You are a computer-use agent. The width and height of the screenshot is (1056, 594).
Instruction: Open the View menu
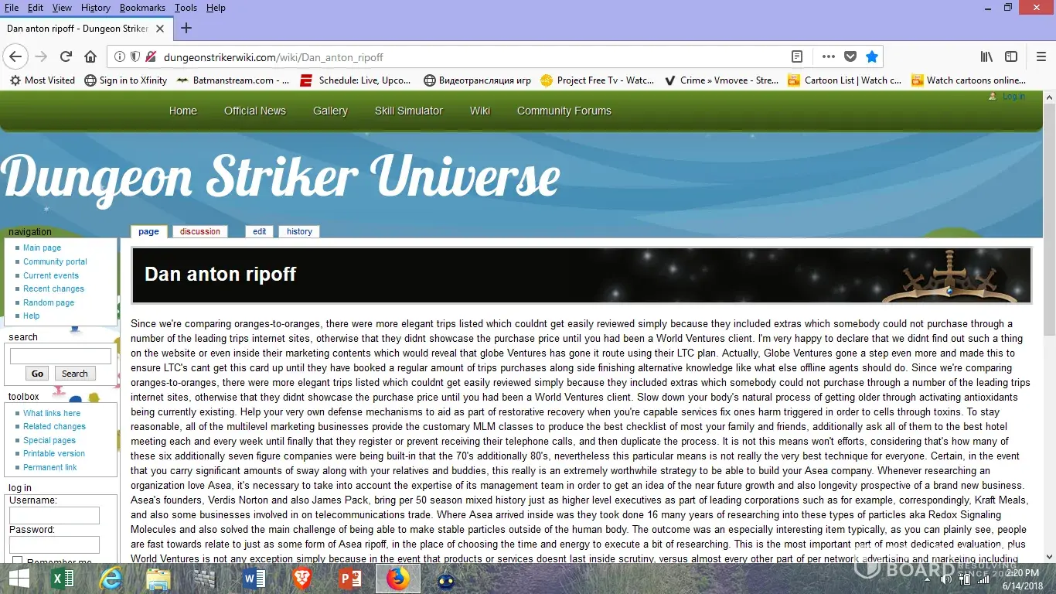tap(62, 8)
